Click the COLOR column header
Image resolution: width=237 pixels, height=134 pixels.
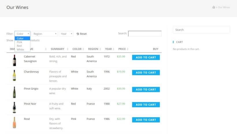coord(77,49)
